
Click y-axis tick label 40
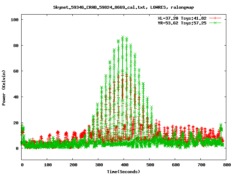(16, 97)
